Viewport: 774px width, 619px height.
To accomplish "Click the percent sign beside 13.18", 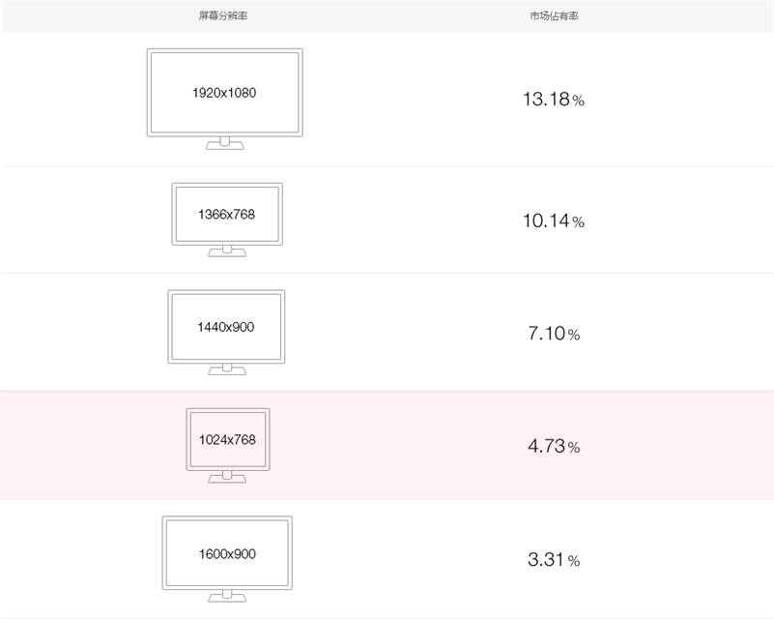I will pyautogui.click(x=578, y=101).
